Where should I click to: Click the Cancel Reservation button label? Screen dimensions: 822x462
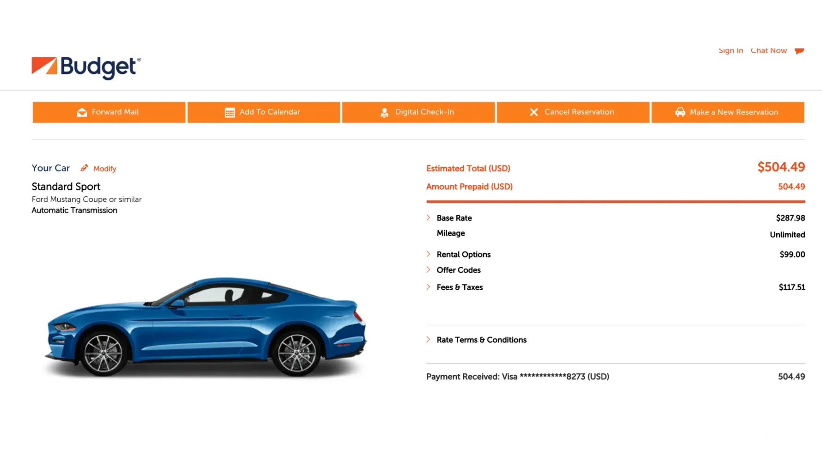click(x=579, y=112)
